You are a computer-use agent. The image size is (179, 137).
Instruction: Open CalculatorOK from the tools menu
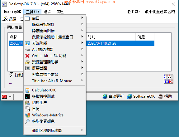tap(54, 90)
